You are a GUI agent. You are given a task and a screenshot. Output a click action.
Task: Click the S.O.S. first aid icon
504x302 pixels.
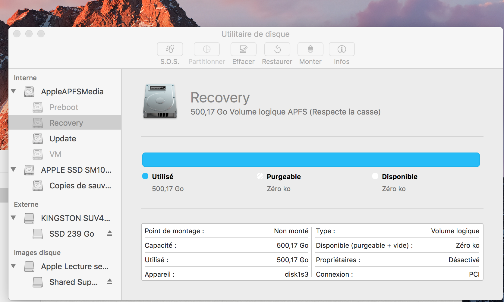coord(170,49)
